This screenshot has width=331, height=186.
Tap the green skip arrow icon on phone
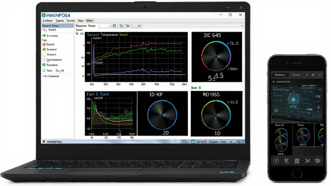click(307, 161)
